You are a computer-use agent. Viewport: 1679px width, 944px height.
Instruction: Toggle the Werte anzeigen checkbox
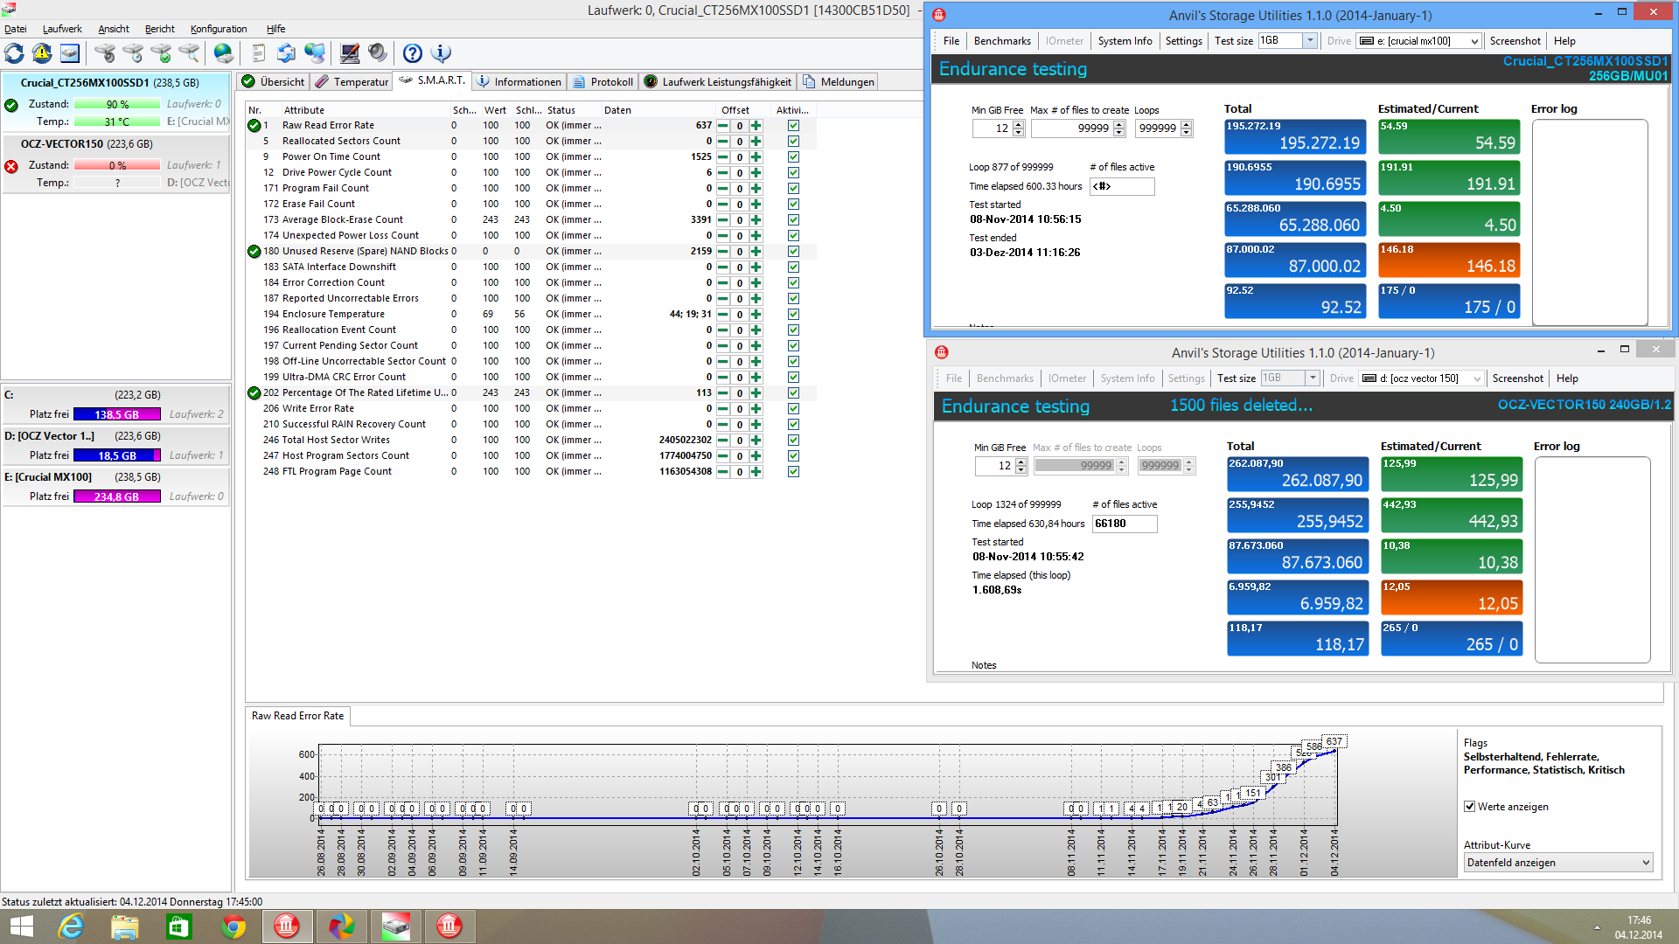[x=1470, y=807]
